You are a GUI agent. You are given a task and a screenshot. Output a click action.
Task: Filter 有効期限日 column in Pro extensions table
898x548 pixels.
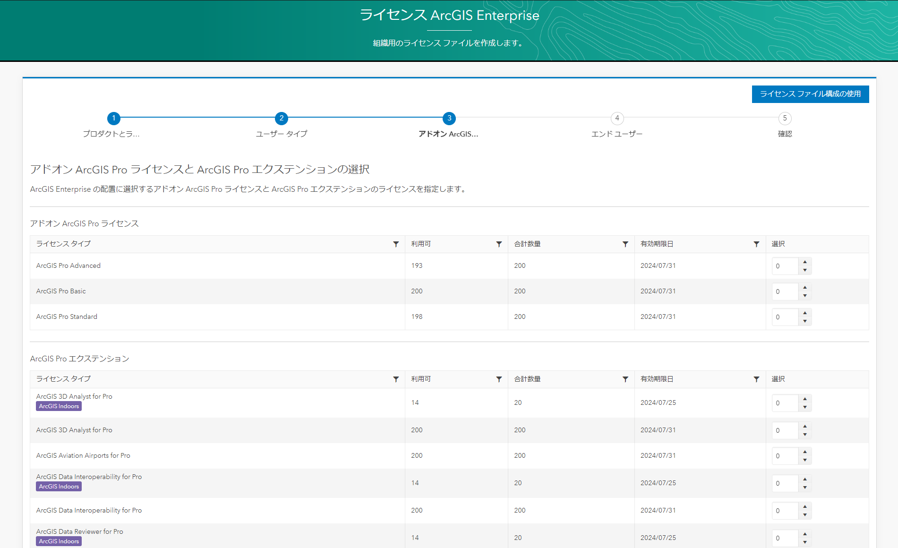[x=756, y=379]
